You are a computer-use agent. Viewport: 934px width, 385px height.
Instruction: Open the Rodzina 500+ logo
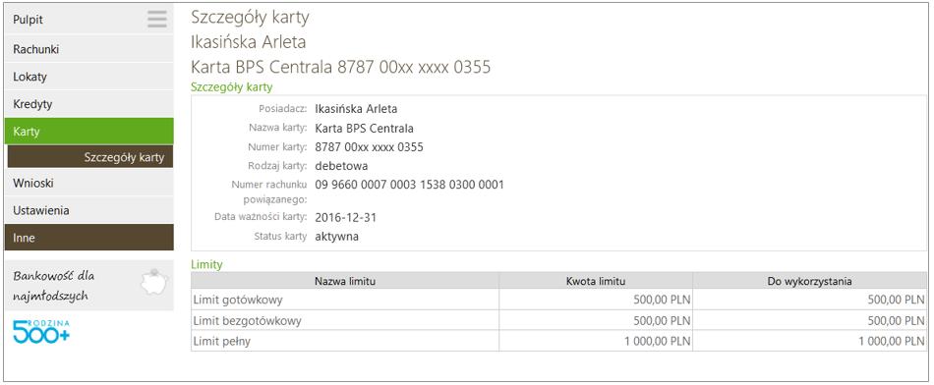(x=41, y=331)
